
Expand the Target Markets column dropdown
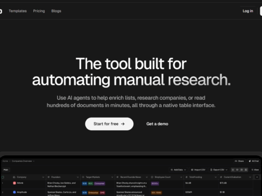[x=112, y=177]
